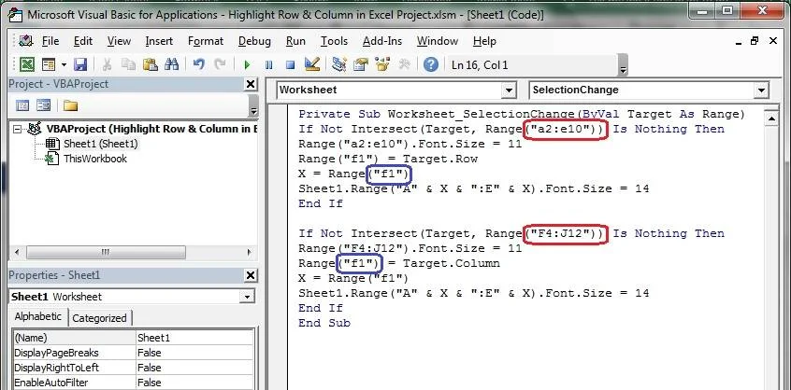Open the File menu
The height and width of the screenshot is (390, 791).
pos(50,41)
